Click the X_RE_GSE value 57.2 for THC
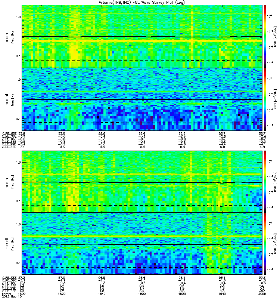This screenshot has width=280, height=299. [x=22, y=278]
